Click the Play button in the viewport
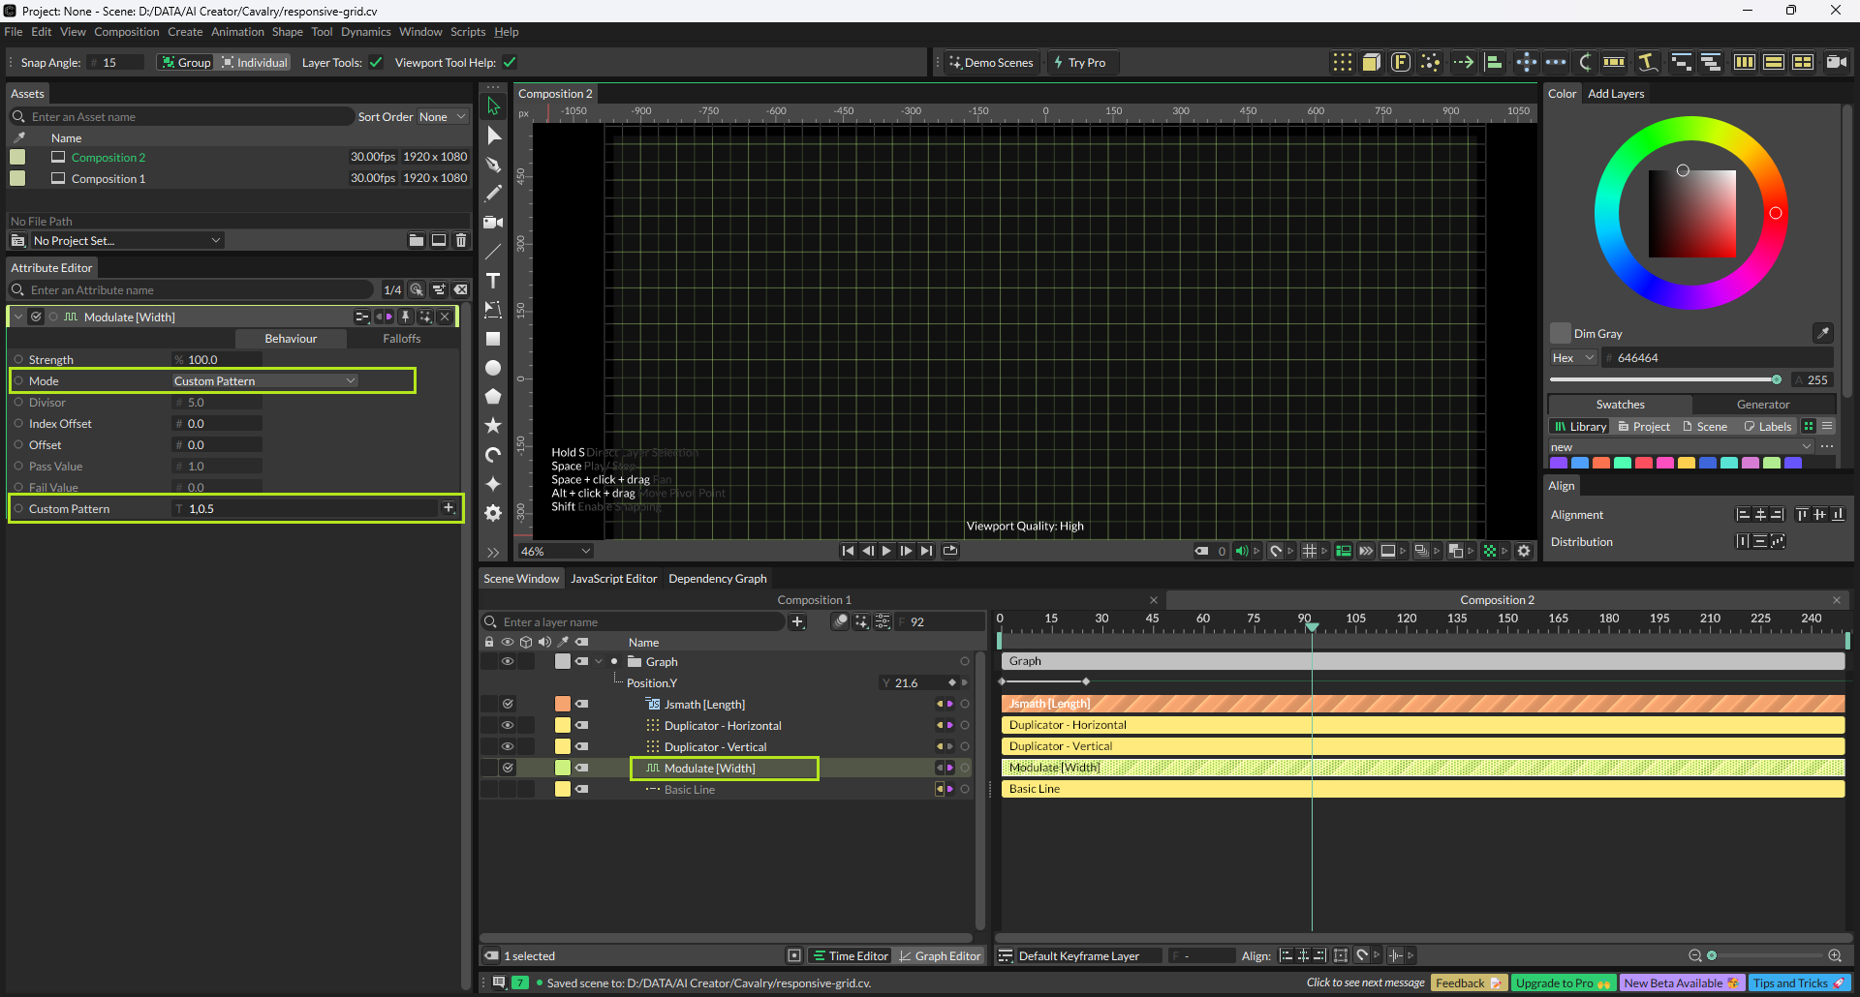The height and width of the screenshot is (997, 1860). [886, 551]
